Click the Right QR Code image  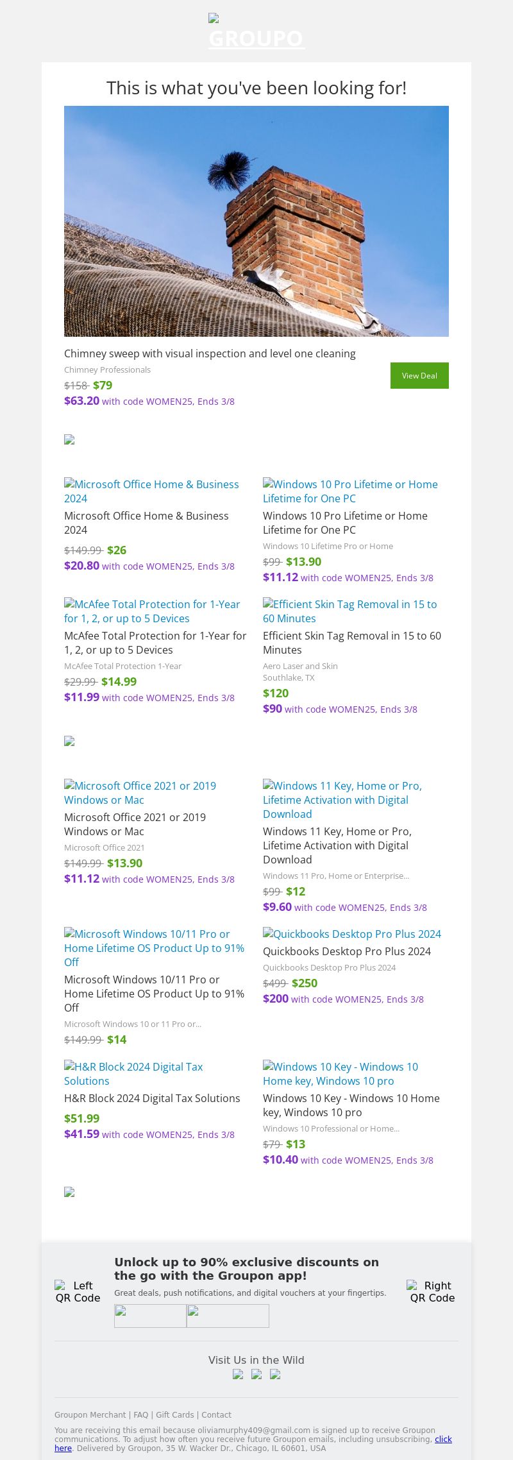click(432, 1291)
